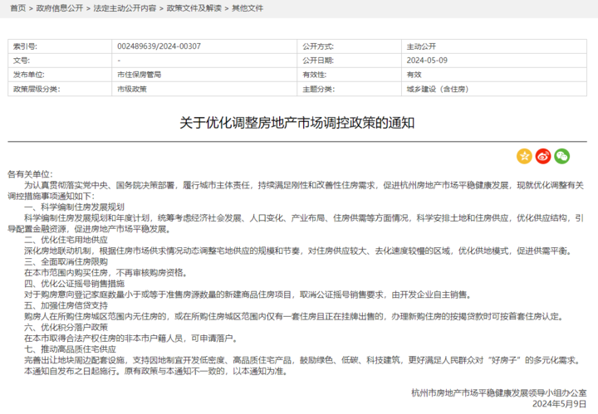Viewport: 598px width, 414px height.
Task: Click line 本通知自发布之日起施行
Action: (156, 371)
